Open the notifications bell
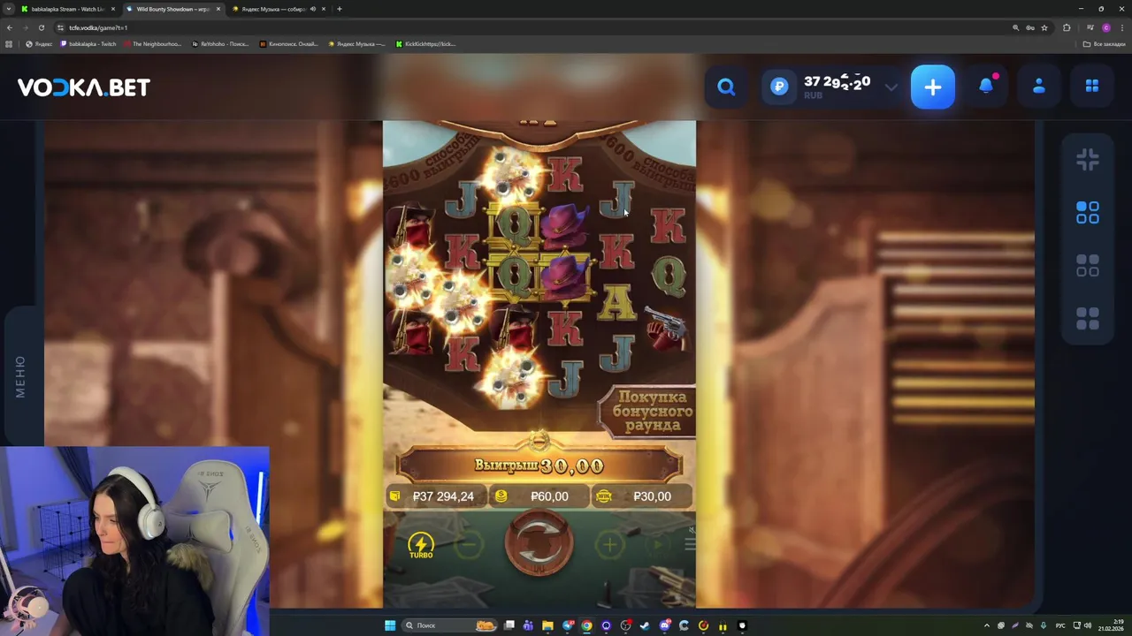The height and width of the screenshot is (636, 1132). [x=986, y=86]
